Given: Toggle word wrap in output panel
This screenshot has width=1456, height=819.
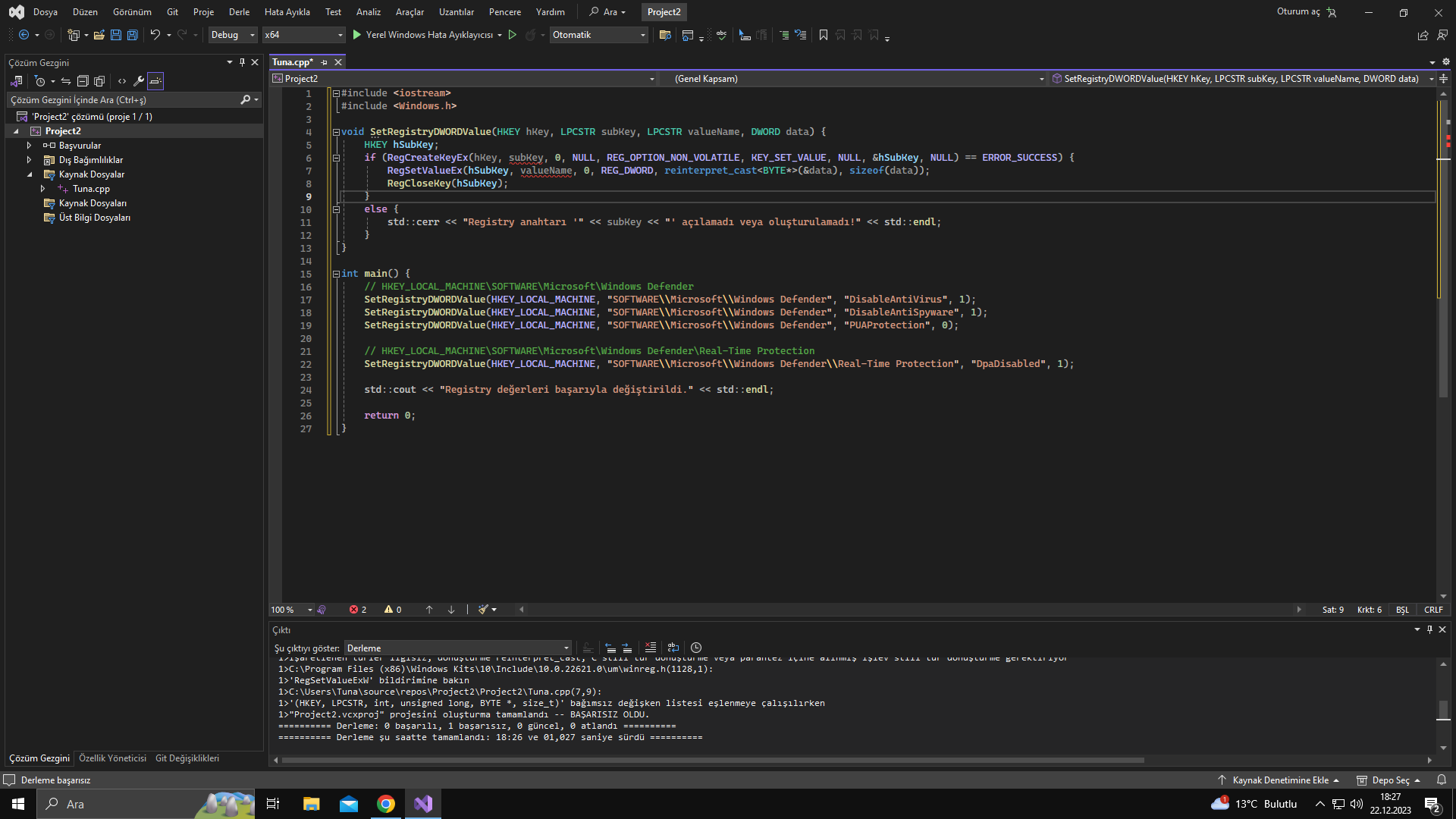Looking at the screenshot, I should pyautogui.click(x=673, y=648).
